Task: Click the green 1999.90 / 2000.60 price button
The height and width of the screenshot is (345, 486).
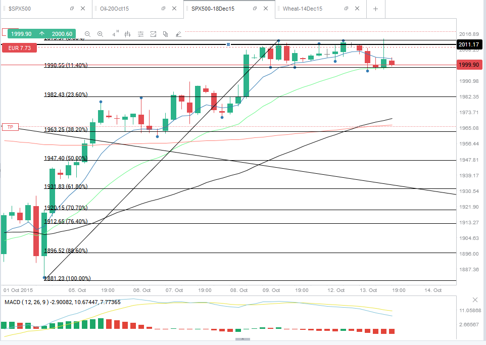Action: (x=41, y=34)
